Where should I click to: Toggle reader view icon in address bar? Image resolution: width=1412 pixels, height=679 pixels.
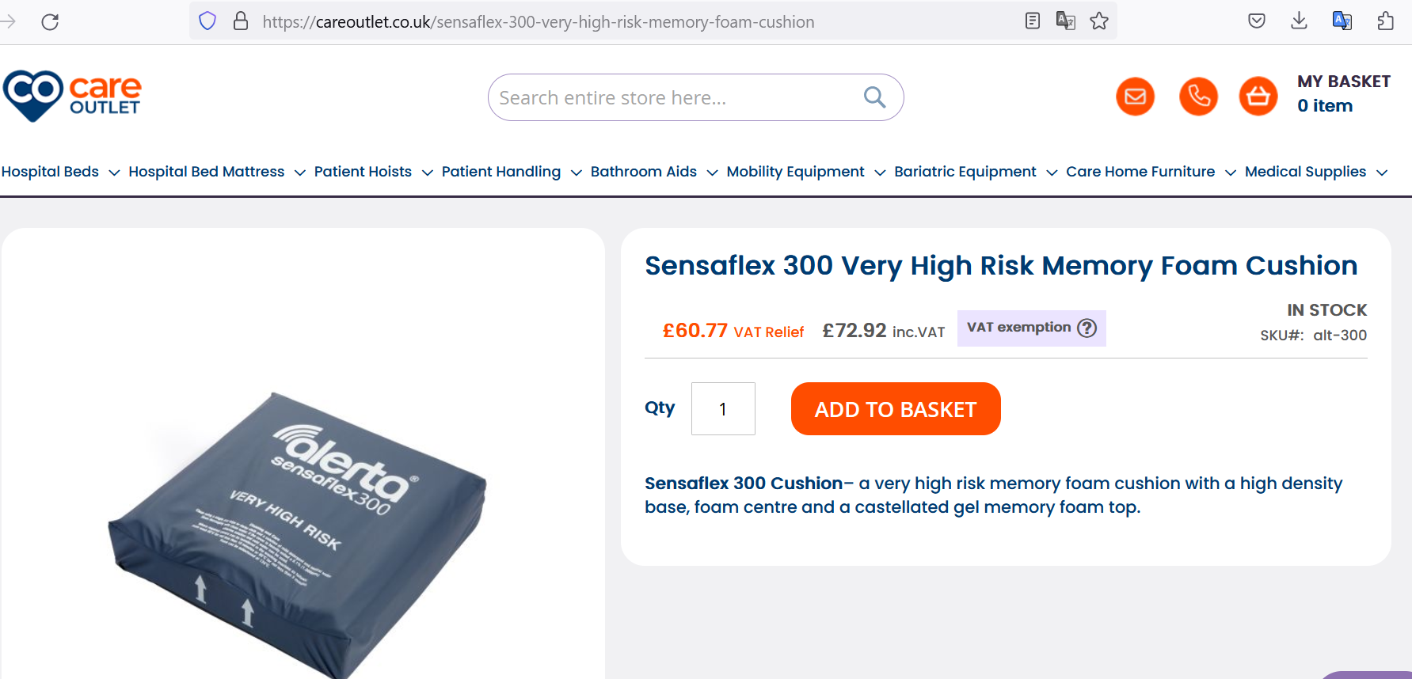(1032, 21)
